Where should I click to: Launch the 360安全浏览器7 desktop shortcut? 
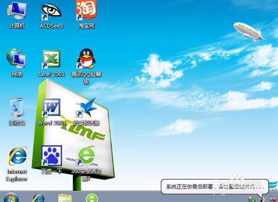pos(86,164)
